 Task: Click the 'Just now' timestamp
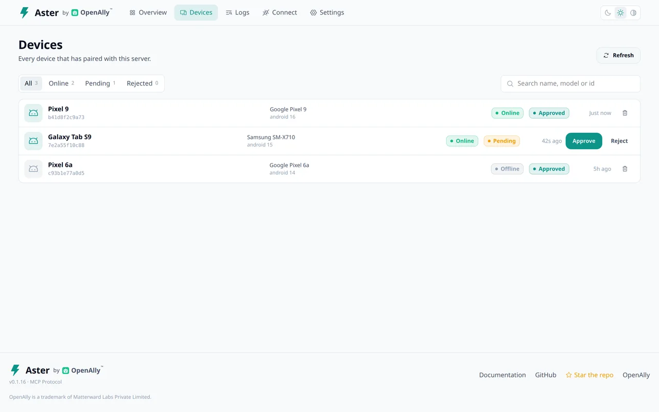[600, 113]
